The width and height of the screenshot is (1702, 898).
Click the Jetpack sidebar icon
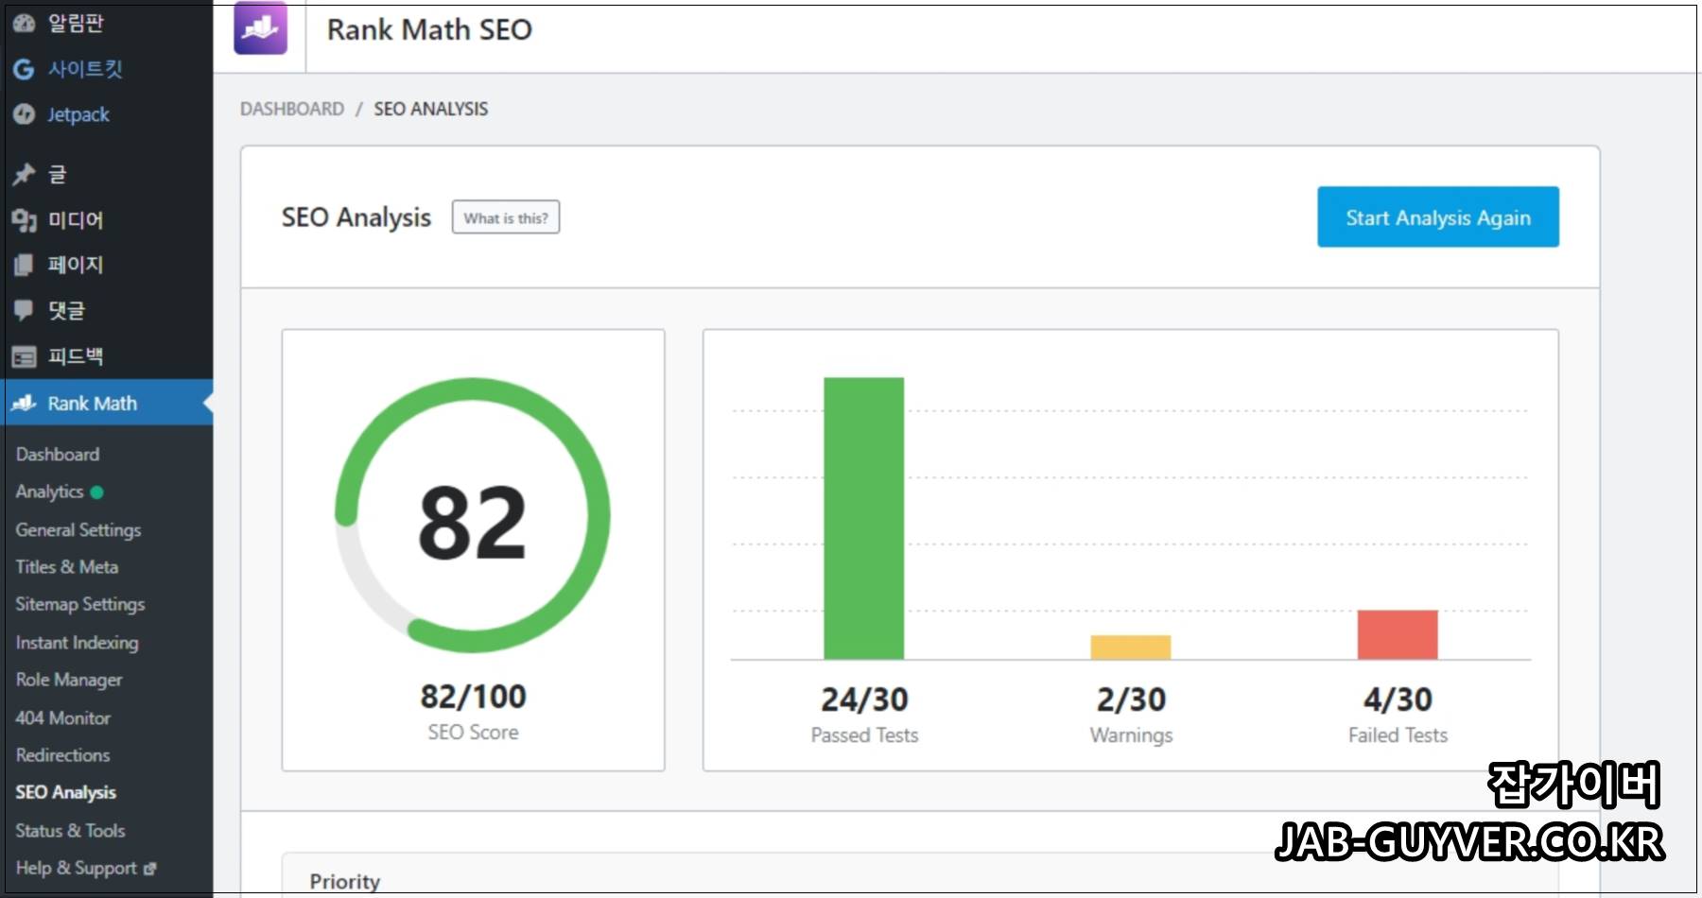point(24,114)
